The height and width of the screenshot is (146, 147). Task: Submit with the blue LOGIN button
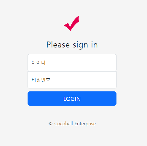click(72, 99)
